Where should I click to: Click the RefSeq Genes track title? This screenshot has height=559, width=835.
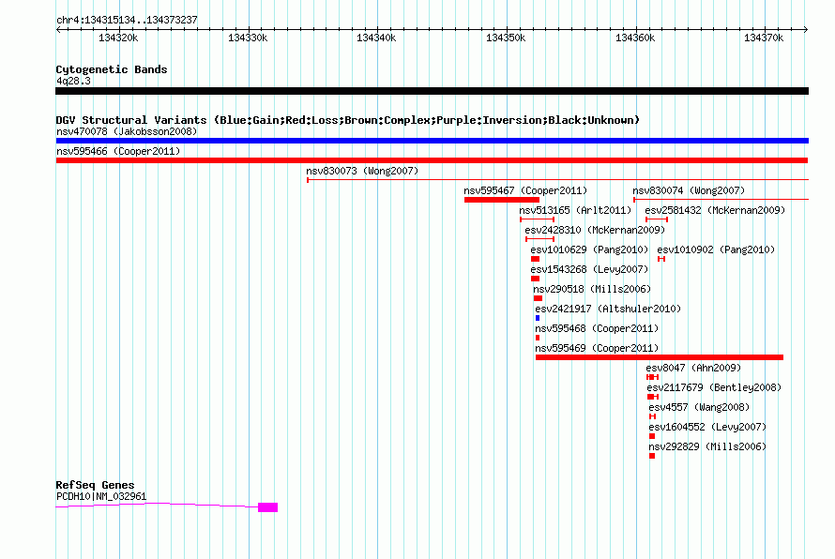coord(95,485)
